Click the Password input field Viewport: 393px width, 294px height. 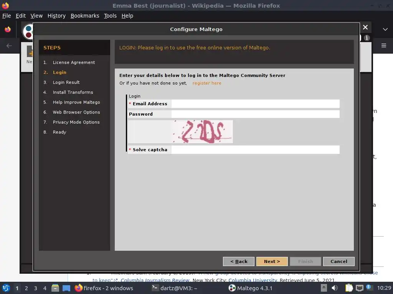pos(255,114)
